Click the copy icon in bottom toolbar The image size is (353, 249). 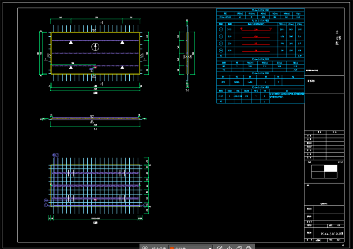coord(239,248)
